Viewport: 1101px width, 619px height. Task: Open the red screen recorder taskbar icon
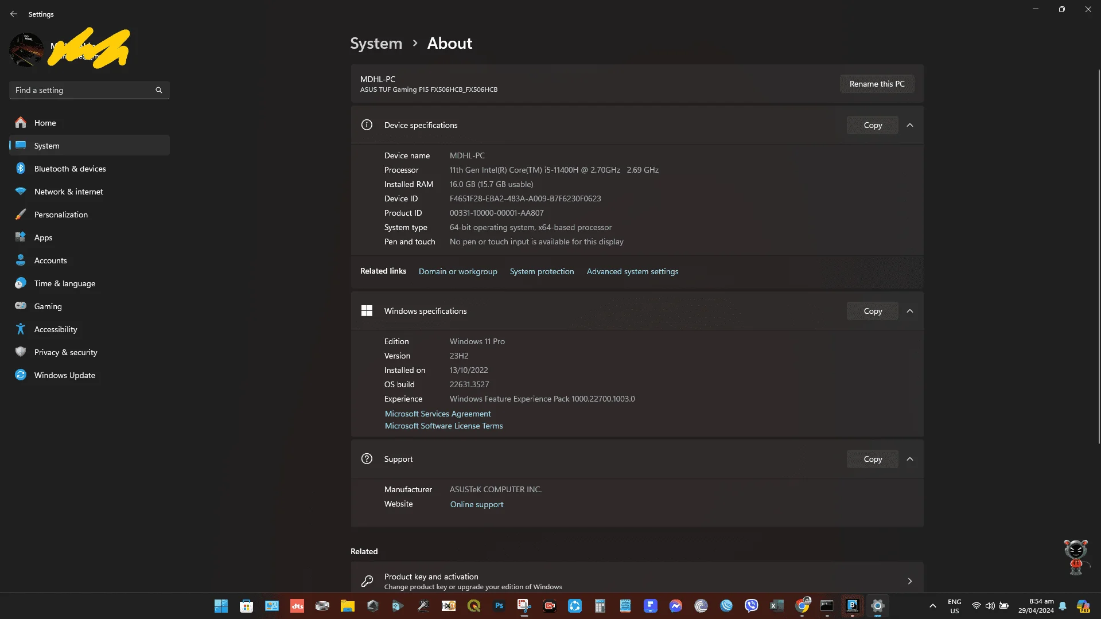(x=549, y=606)
